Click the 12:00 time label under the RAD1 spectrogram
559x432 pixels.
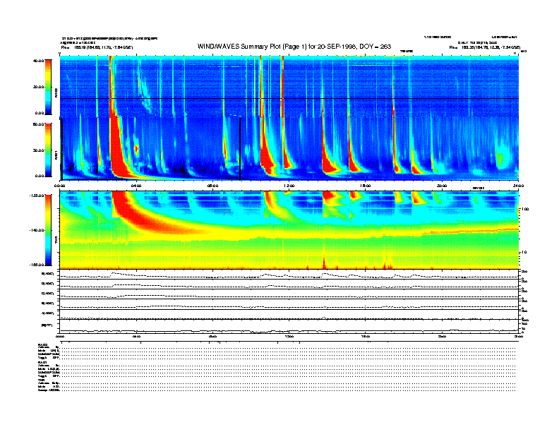(x=289, y=186)
